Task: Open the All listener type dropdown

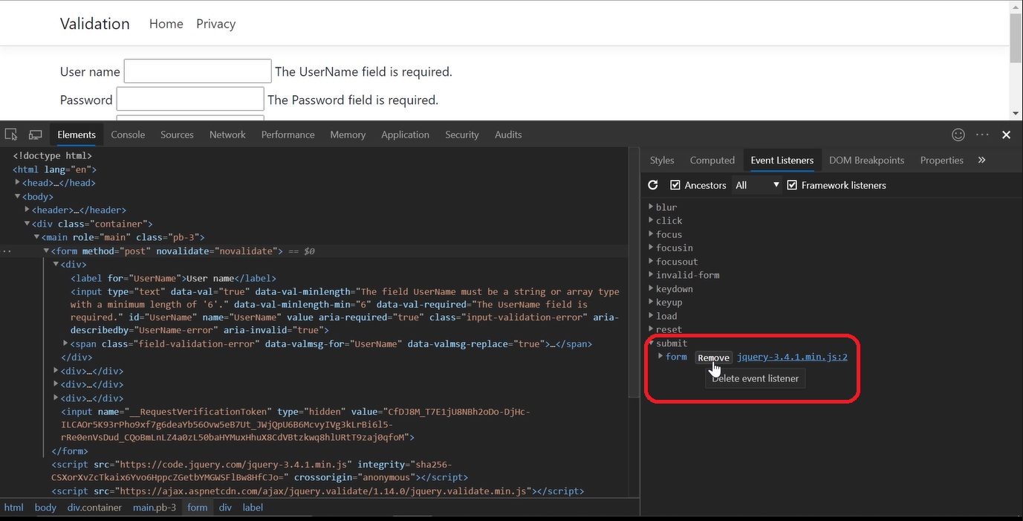Action: pos(757,185)
